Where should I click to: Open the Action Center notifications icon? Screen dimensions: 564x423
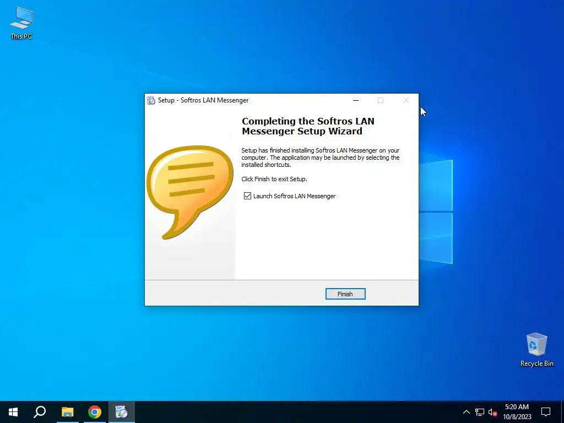pyautogui.click(x=546, y=412)
